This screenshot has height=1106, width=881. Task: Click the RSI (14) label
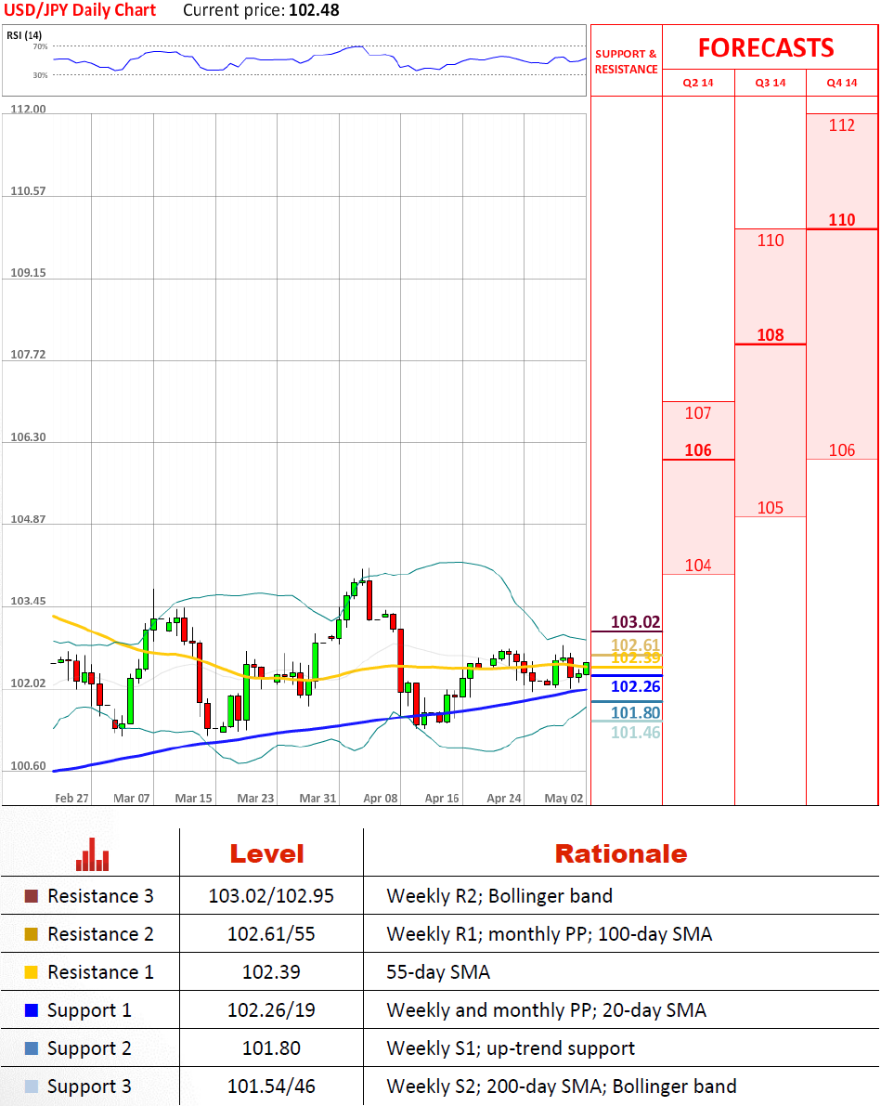(x=24, y=34)
